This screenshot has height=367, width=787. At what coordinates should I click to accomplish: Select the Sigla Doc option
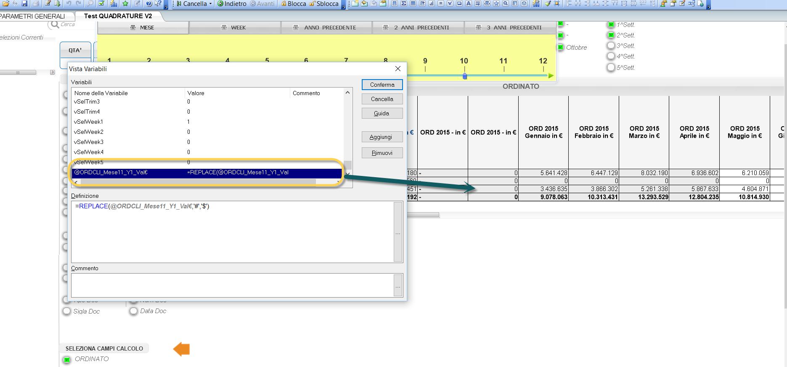point(67,311)
